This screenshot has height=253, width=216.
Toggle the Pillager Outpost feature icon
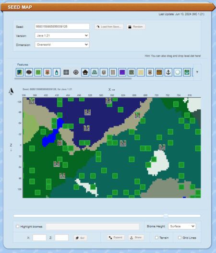click(104, 72)
